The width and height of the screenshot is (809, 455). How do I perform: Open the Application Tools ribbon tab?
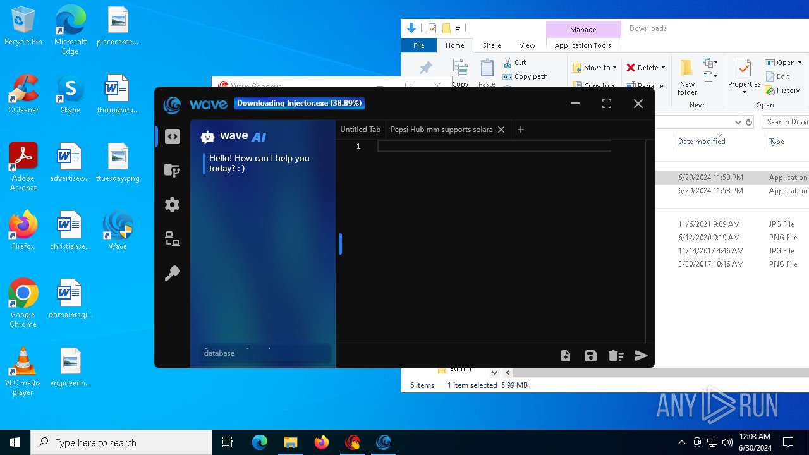click(x=583, y=45)
